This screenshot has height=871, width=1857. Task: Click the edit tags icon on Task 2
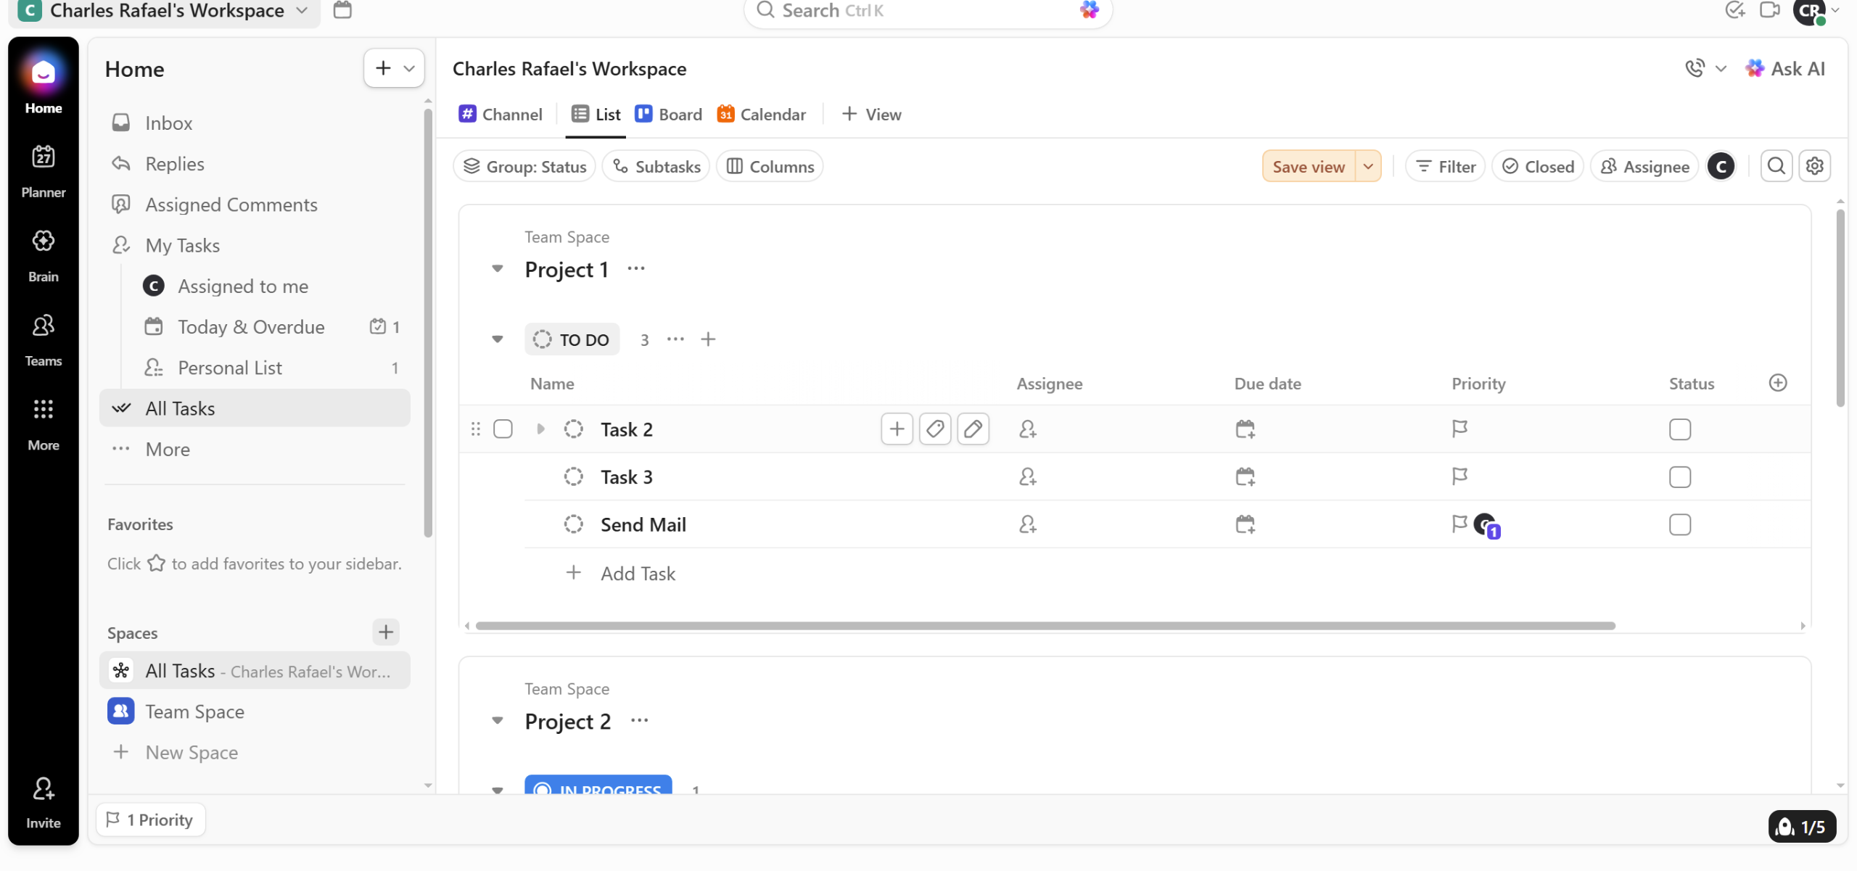pos(934,429)
